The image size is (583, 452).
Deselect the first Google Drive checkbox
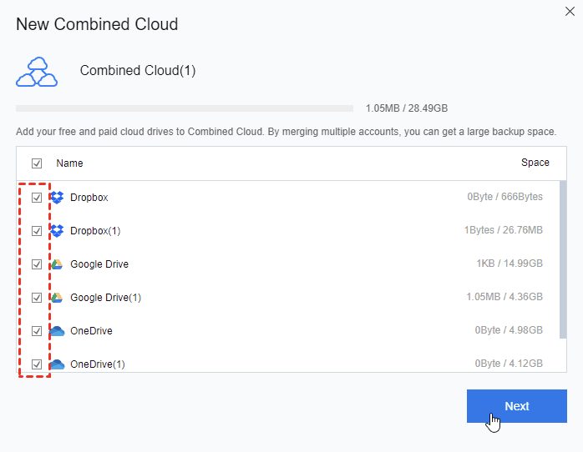pyautogui.click(x=37, y=264)
